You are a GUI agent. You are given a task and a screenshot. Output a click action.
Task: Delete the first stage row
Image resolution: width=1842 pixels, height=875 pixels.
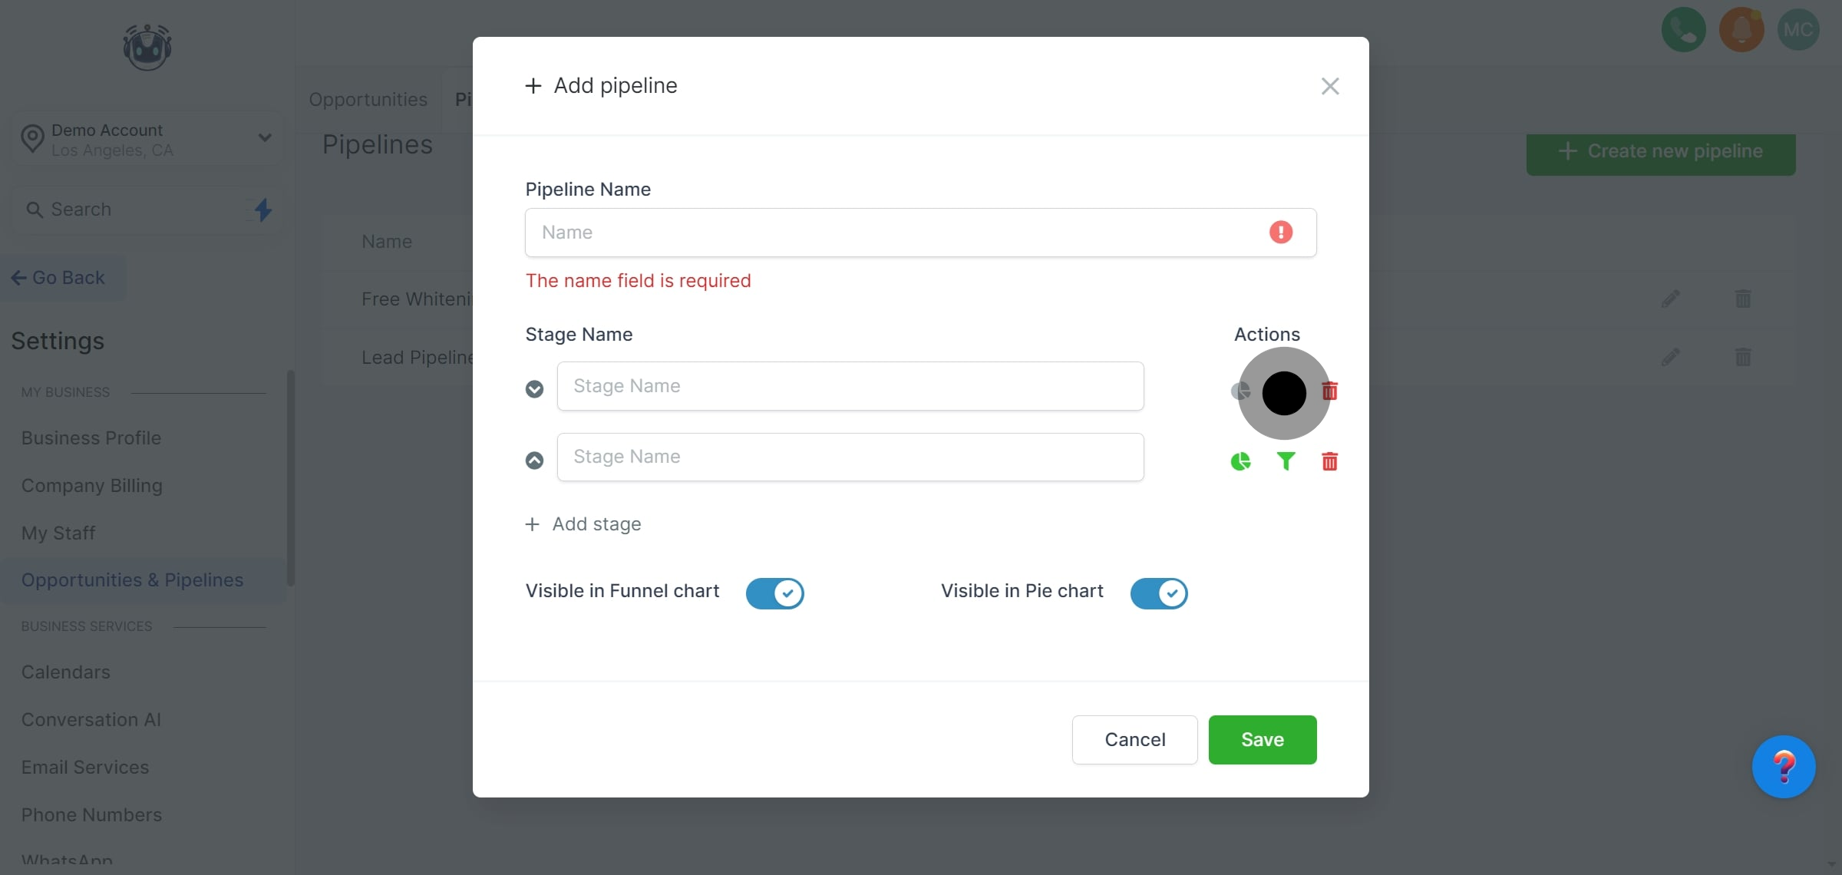click(x=1330, y=391)
